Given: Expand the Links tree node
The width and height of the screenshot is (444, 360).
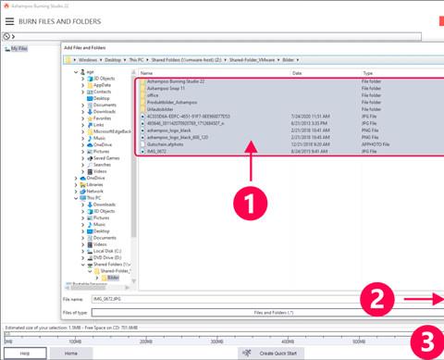Looking at the screenshot, I should [x=82, y=125].
